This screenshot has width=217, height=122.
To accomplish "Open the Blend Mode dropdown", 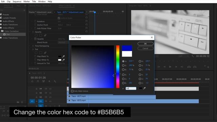I will pos(63,42).
